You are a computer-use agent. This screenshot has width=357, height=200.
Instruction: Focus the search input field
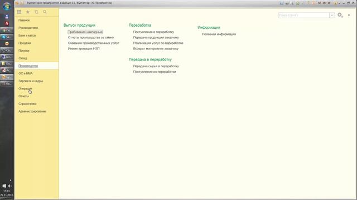coord(303,15)
